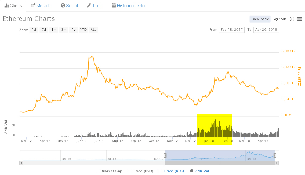Click the left navigator range handle

(165, 155)
